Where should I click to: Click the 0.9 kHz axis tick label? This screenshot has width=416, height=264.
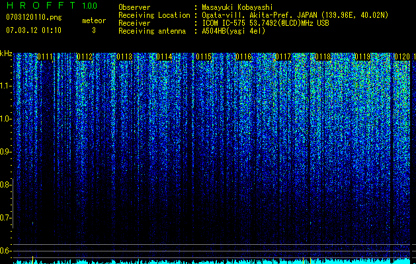5,152
